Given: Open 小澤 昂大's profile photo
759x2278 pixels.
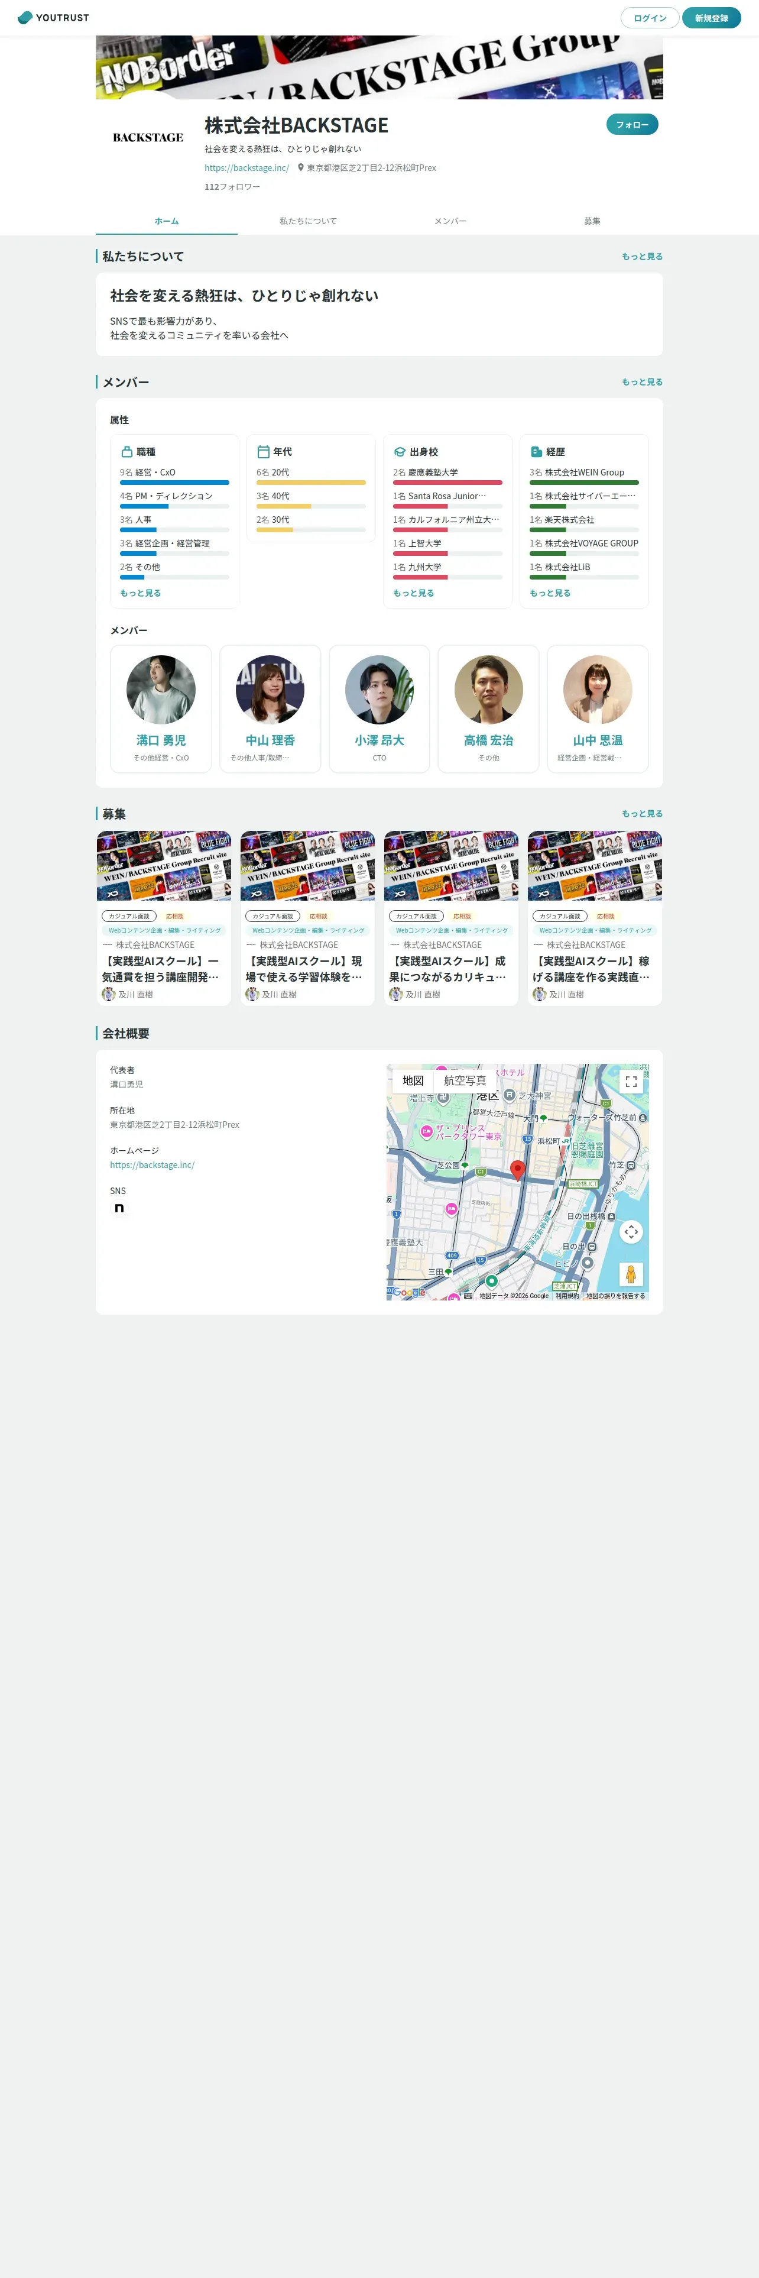Looking at the screenshot, I should click(379, 690).
